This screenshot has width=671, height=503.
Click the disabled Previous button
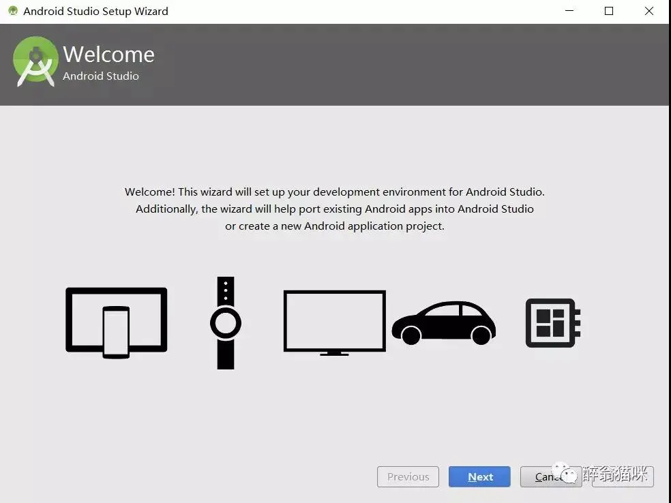point(408,476)
